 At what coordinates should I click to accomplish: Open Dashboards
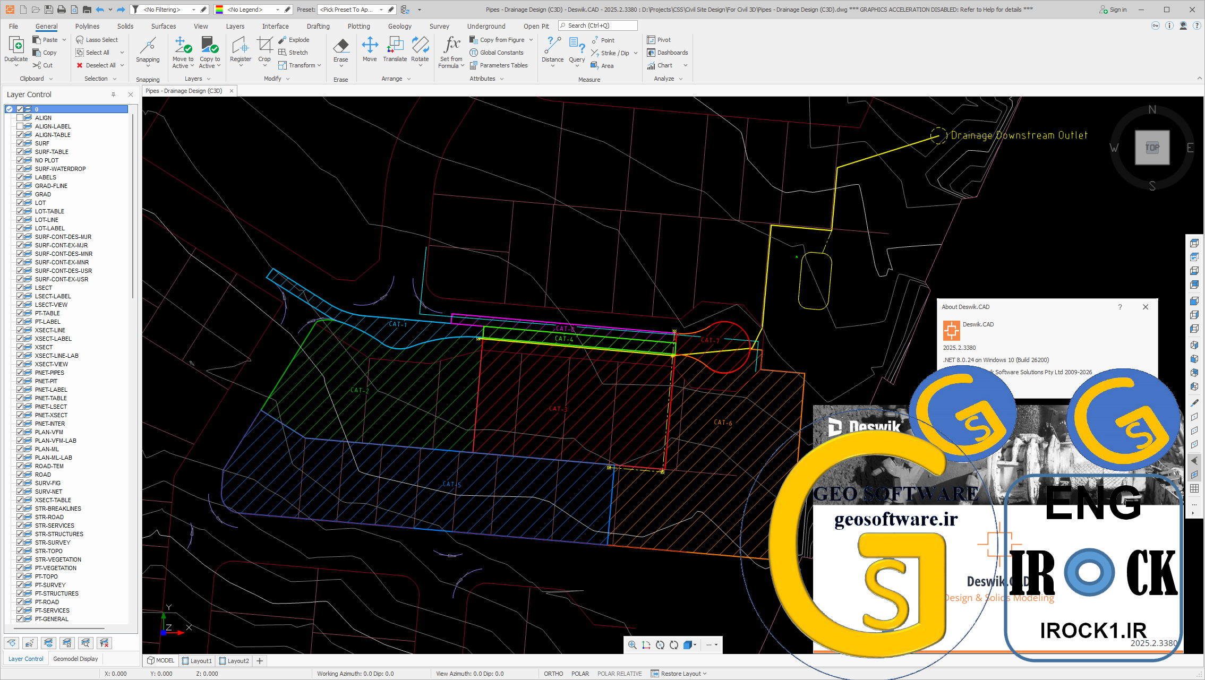668,53
